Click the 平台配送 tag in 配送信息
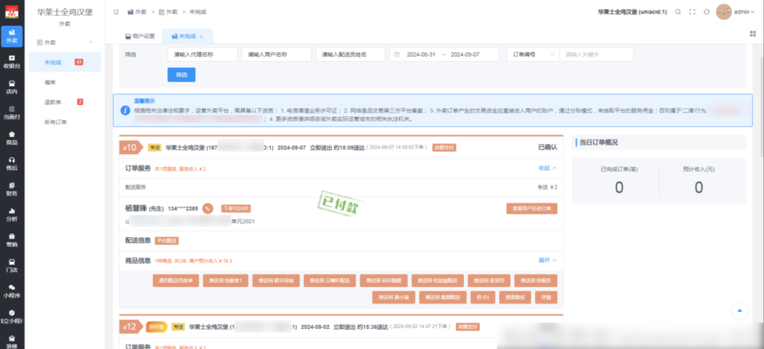The image size is (764, 349). point(166,240)
